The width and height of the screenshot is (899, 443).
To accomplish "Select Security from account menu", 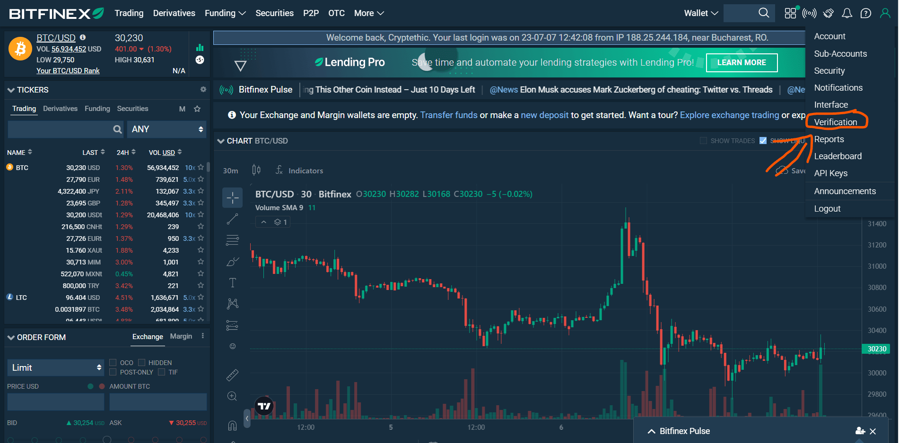I will [x=829, y=71].
